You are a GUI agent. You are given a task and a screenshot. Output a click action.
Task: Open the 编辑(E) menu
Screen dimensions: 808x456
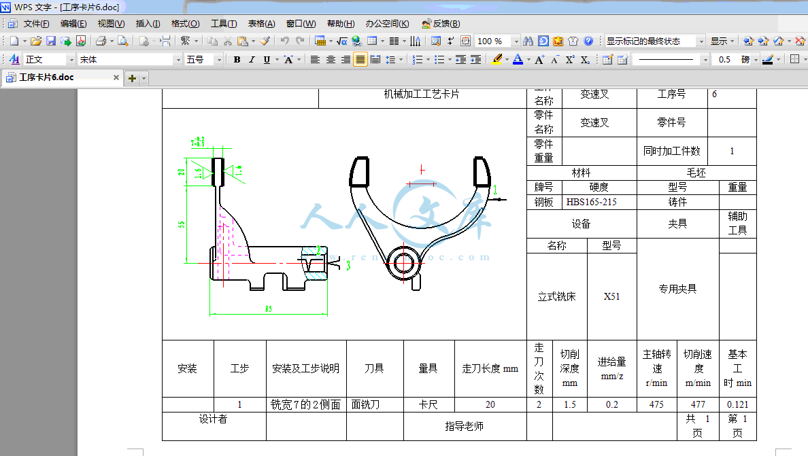(x=73, y=24)
